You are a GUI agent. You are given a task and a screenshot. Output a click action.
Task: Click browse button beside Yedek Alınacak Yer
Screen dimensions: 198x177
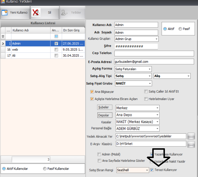(x=191, y=136)
